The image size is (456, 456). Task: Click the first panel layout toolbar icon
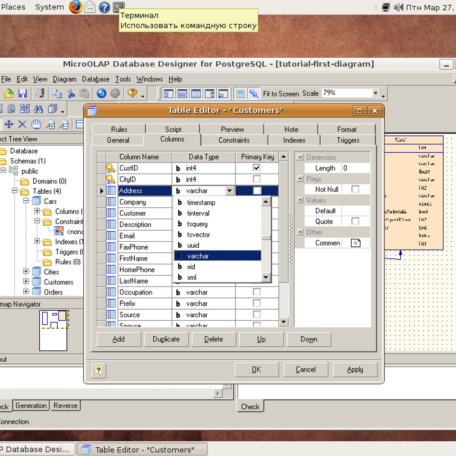click(x=169, y=94)
